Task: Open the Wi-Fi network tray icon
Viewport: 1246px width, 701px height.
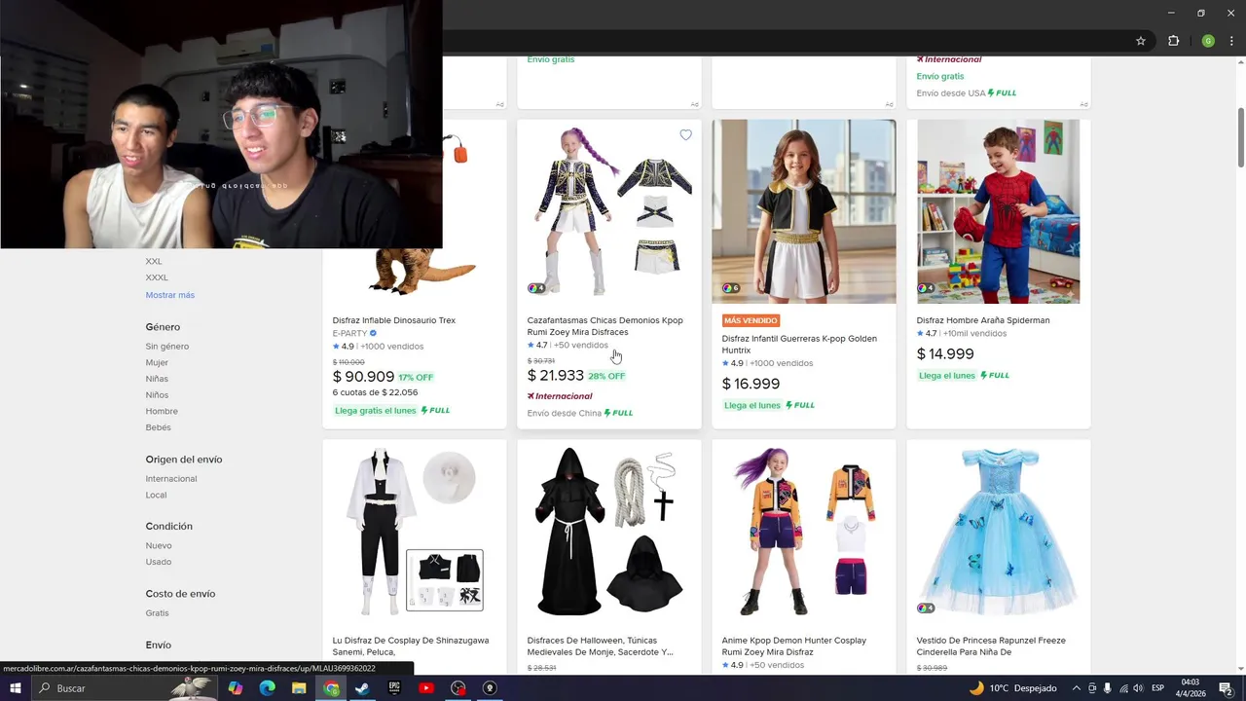Action: (1122, 688)
